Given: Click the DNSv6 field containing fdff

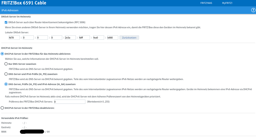Looking at the screenshot, I should click(84, 38).
